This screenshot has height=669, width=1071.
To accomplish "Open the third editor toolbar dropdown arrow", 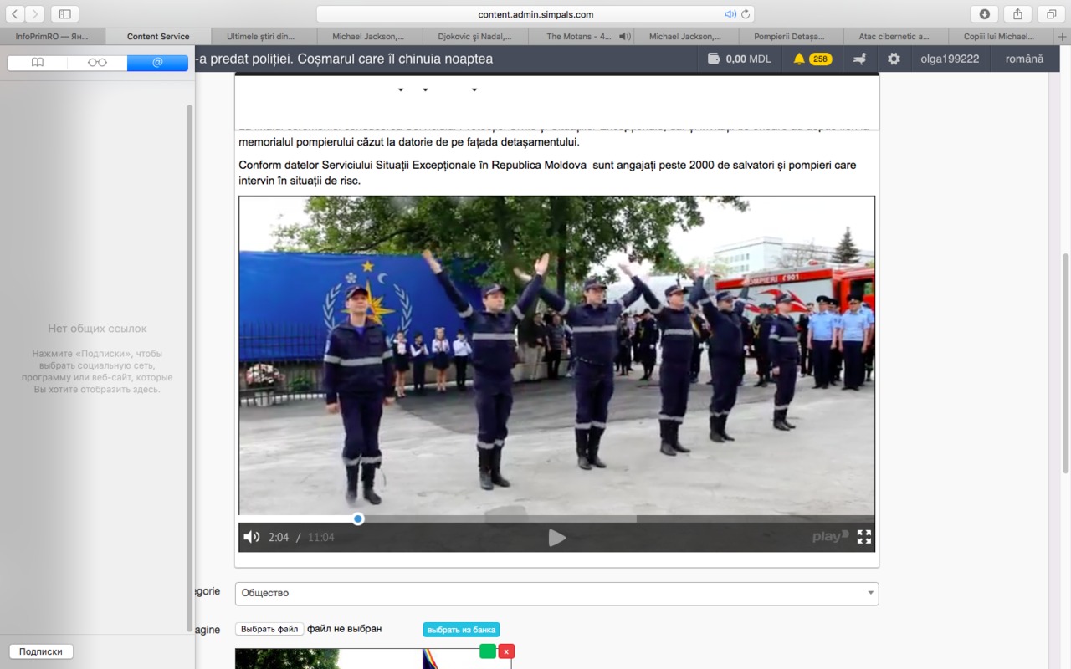I will [474, 89].
